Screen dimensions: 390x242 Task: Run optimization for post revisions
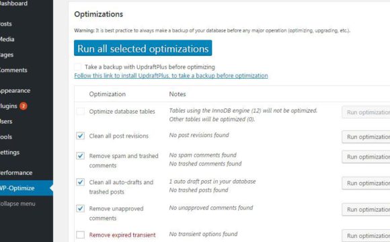pos(366,136)
